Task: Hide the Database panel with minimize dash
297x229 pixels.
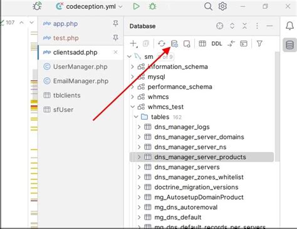Action: [x=269, y=26]
